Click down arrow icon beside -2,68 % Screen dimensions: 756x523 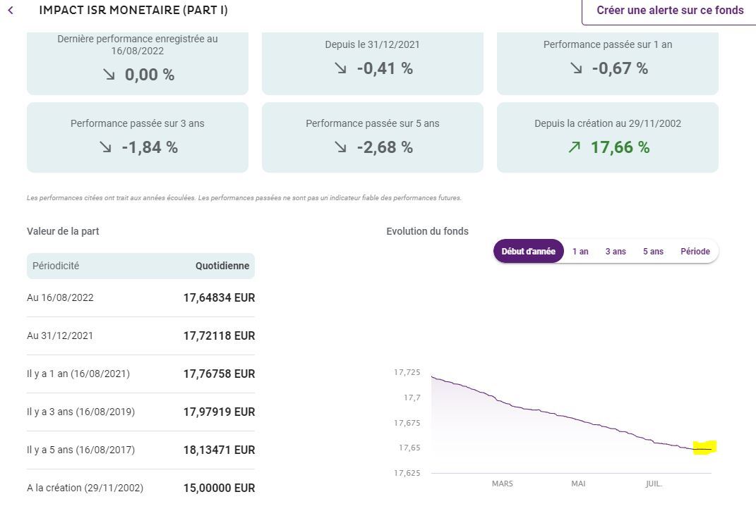(x=341, y=147)
